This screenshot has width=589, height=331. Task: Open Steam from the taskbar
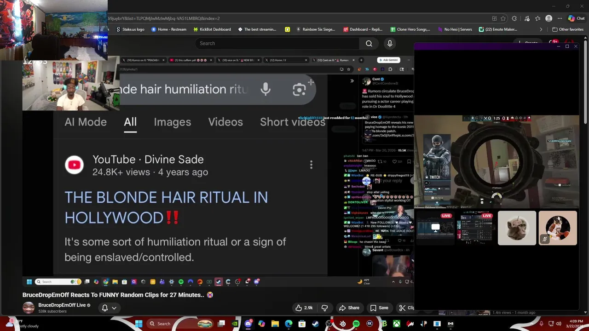pyautogui.click(x=315, y=324)
